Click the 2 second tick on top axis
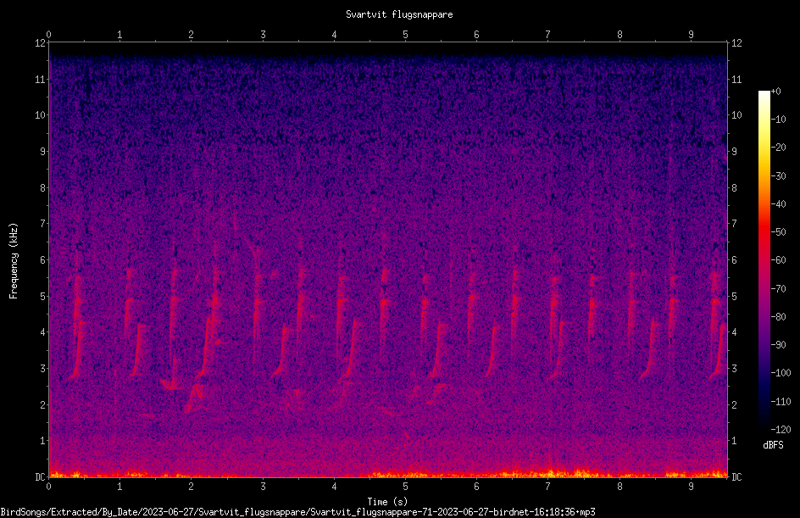Viewport: 800px width, 518px height. point(191,35)
